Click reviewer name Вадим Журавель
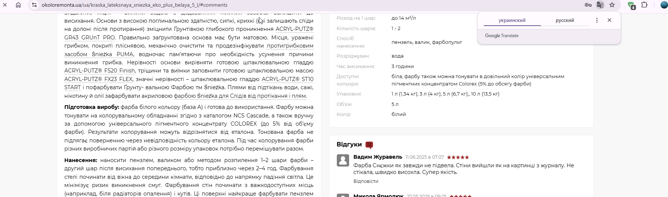The width and height of the screenshot is (668, 197). tap(378, 157)
